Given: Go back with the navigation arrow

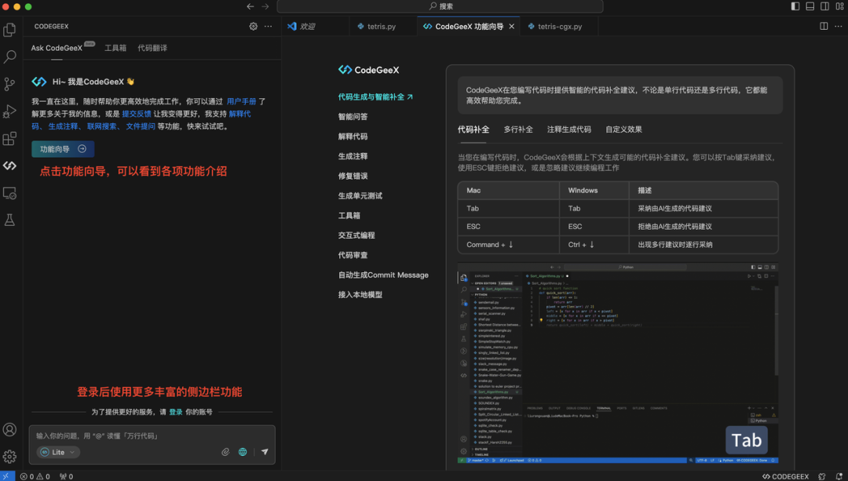Looking at the screenshot, I should click(250, 6).
